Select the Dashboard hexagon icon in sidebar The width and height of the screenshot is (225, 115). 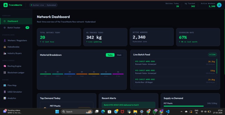coord(4,21)
